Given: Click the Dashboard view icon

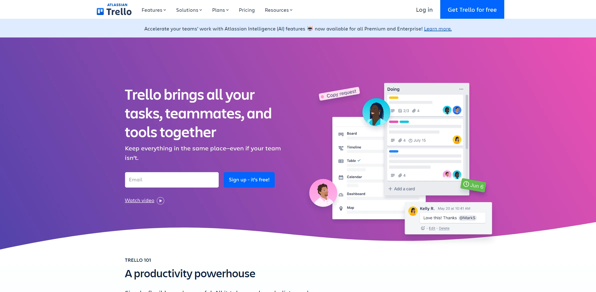Looking at the screenshot, I should 341,194.
